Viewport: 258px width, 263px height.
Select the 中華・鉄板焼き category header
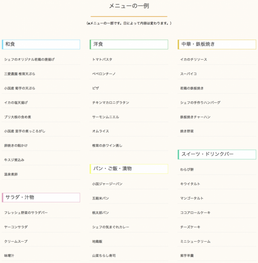(198, 44)
